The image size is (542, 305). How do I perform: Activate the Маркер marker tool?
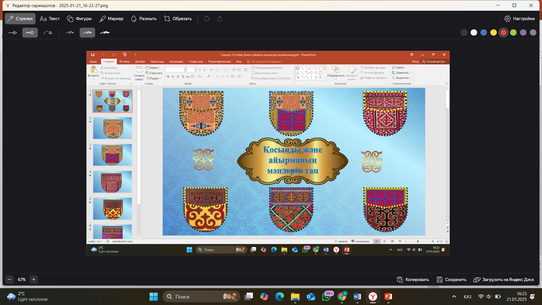pos(111,19)
